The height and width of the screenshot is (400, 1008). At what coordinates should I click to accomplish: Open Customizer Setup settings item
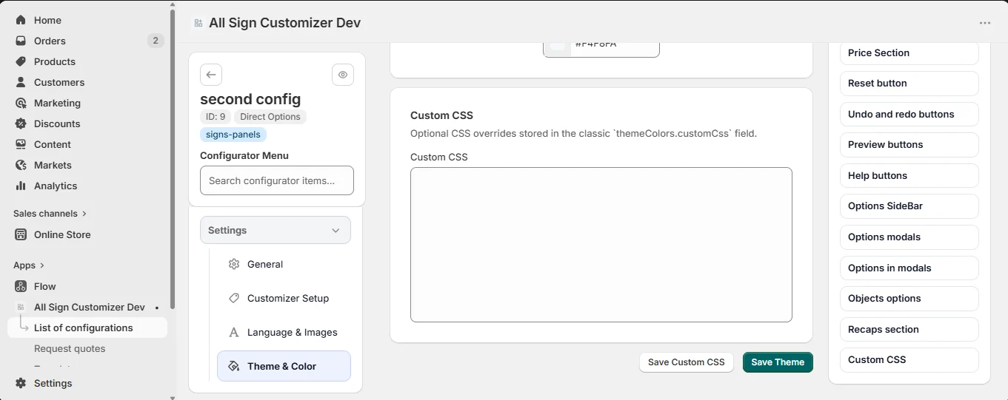point(284,298)
